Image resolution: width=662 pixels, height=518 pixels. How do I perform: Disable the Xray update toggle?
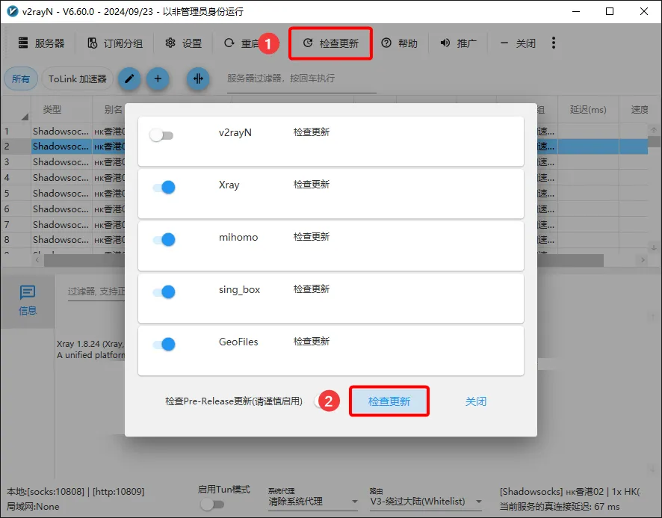point(164,188)
